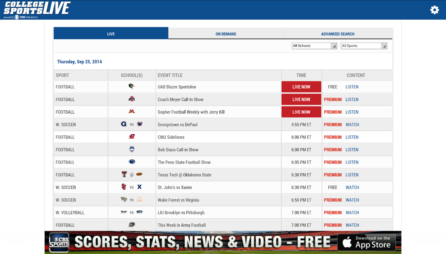Open the ADVANCED SEARCH tab

coord(338,34)
